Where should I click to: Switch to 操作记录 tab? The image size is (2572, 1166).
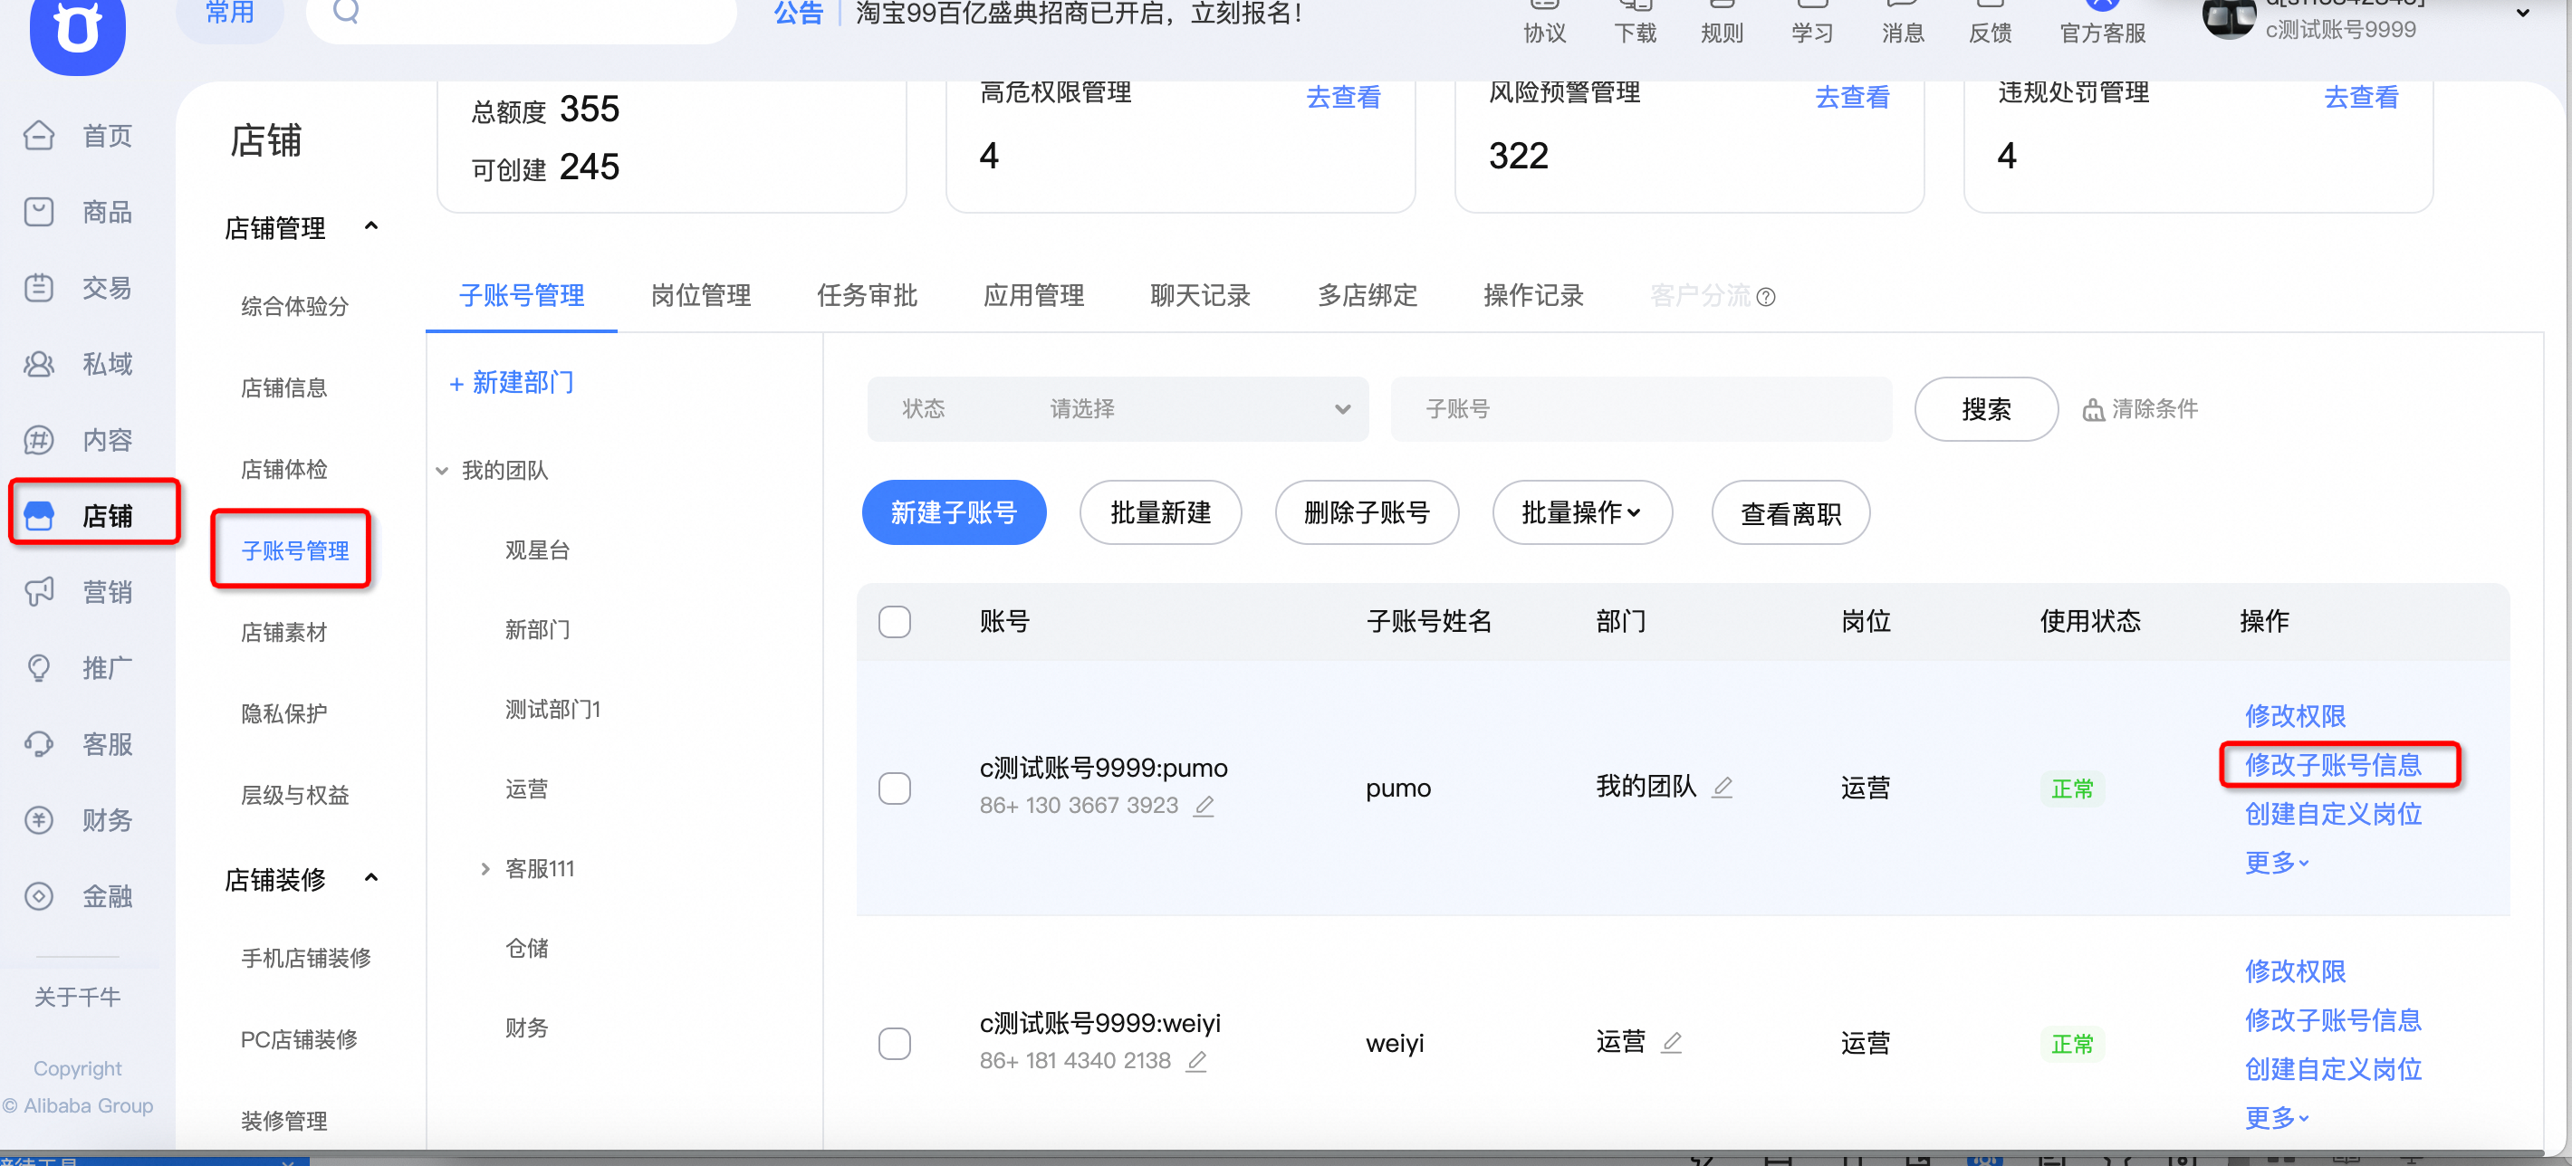pos(1533,295)
